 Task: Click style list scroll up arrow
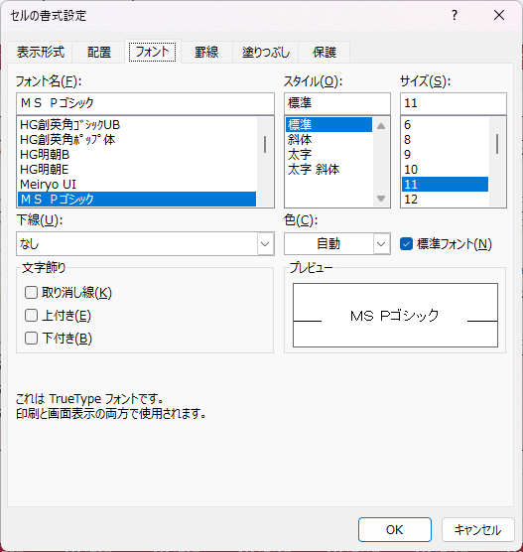coord(381,126)
